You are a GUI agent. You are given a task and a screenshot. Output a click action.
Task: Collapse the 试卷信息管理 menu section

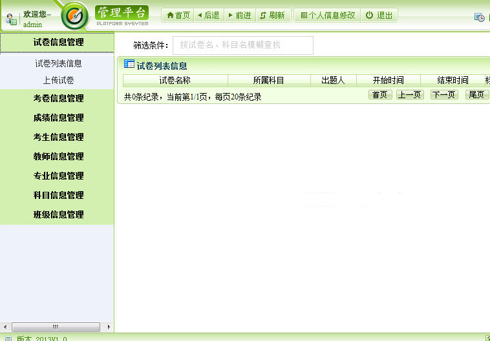pos(57,42)
